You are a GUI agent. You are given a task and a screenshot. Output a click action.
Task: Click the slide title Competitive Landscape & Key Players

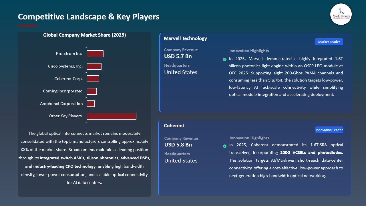click(89, 17)
